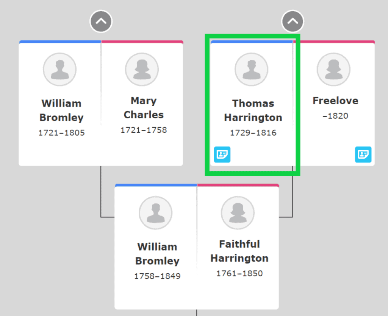Image resolution: width=388 pixels, height=316 pixels.
Task: Click the dates 1729–1816 under Thomas Harrington
Action: tap(253, 133)
